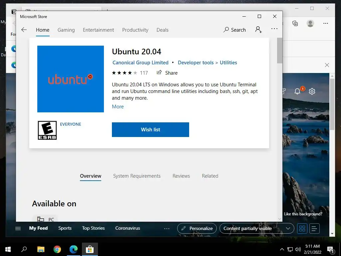Screen dimensions: 341x256
Task: Open the Deals tab
Action: [x=163, y=30]
